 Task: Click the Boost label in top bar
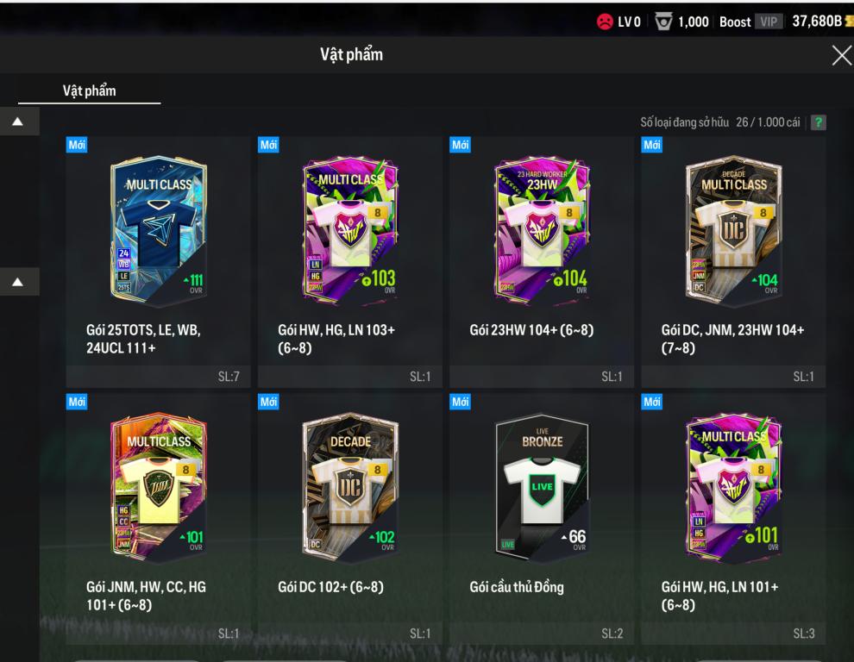[x=735, y=22]
